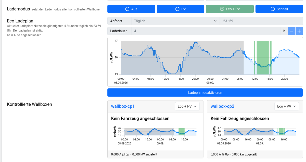Select the Schnell charging mode
Image resolution: width=306 pixels, height=162 pixels.
279,9
